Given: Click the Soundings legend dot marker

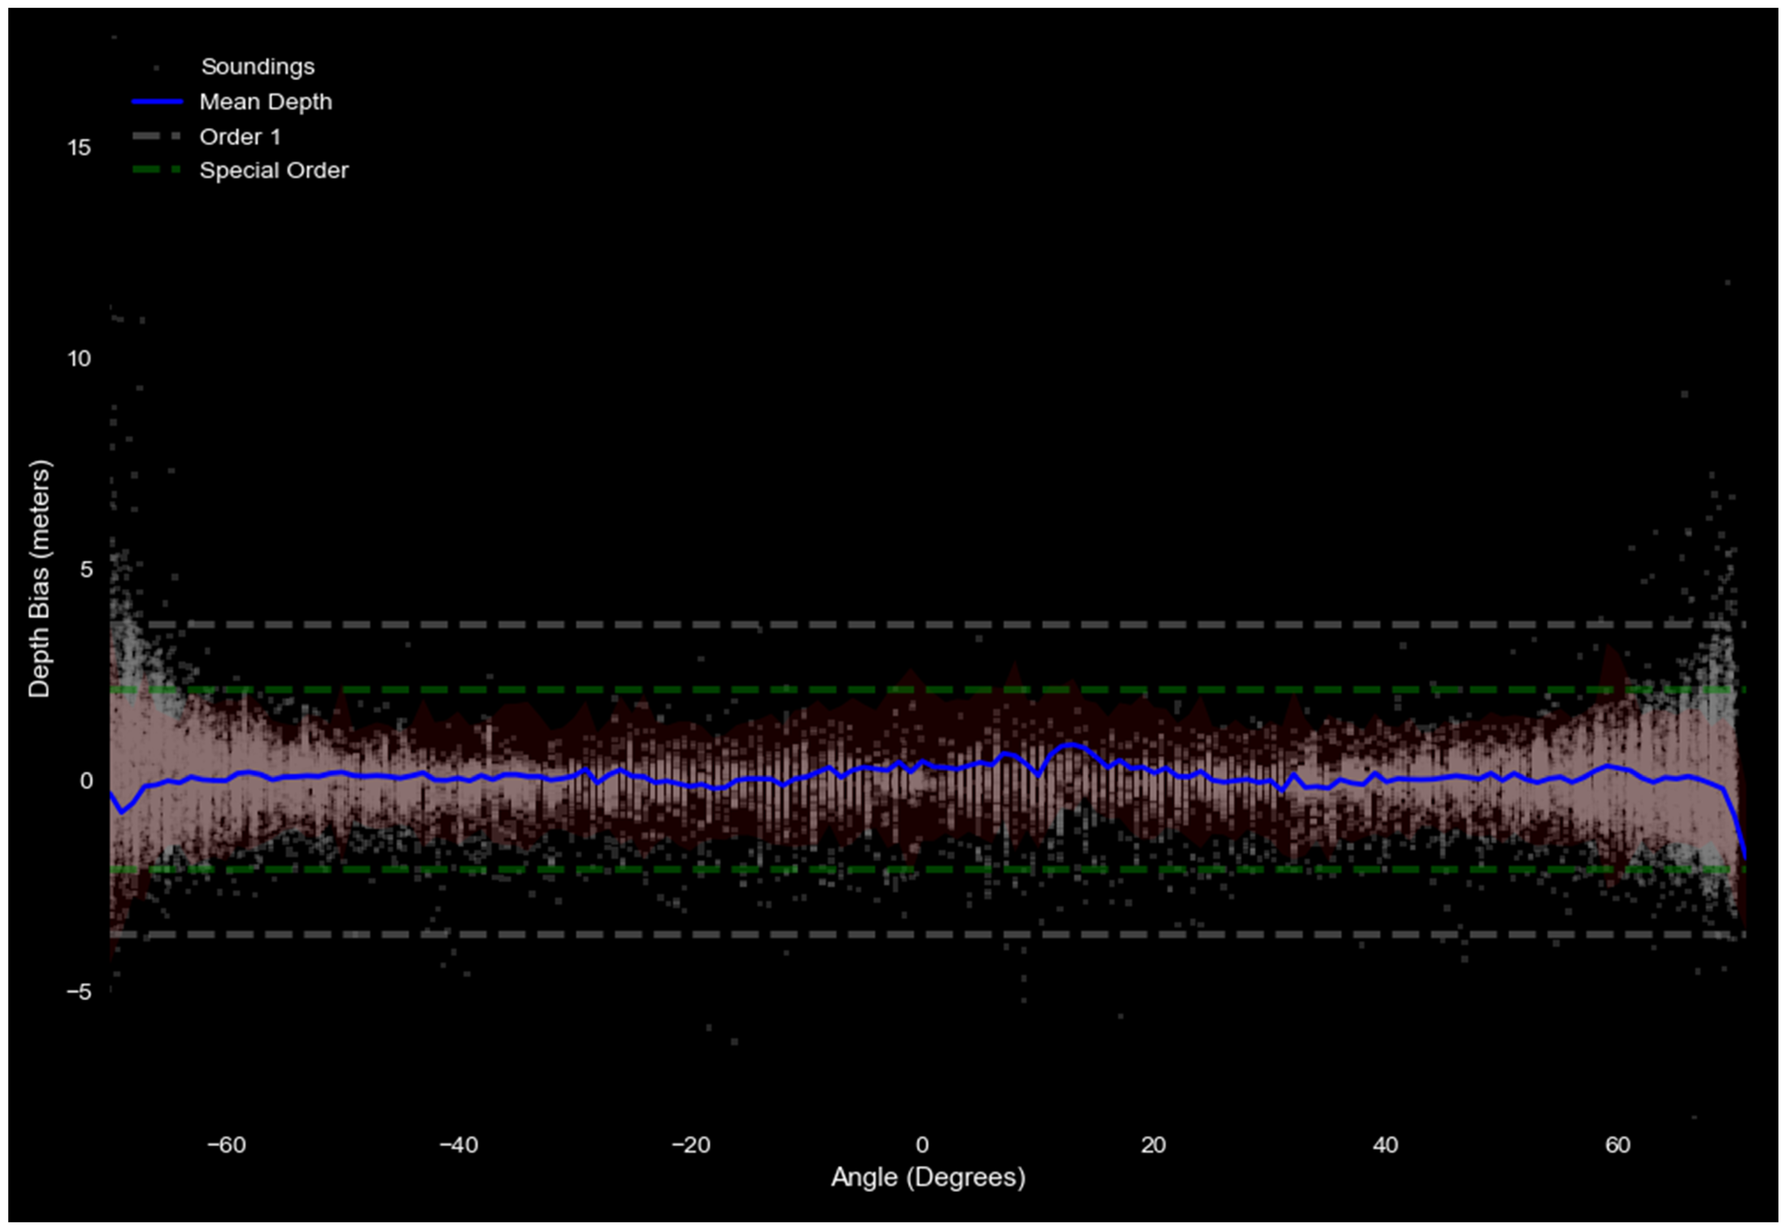Looking at the screenshot, I should click(x=157, y=68).
